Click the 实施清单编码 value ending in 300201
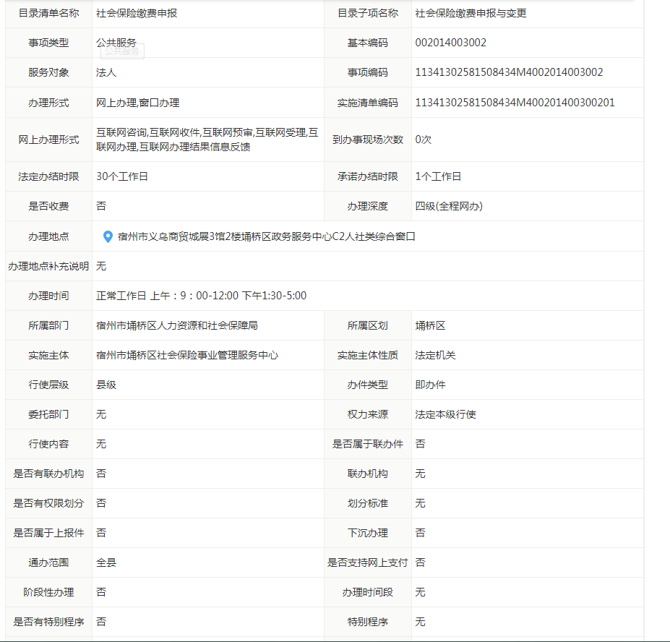670x642 pixels. click(x=515, y=103)
